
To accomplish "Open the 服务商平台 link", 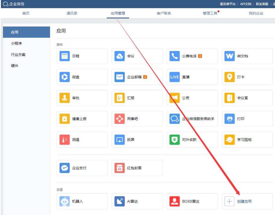I will (228, 4).
